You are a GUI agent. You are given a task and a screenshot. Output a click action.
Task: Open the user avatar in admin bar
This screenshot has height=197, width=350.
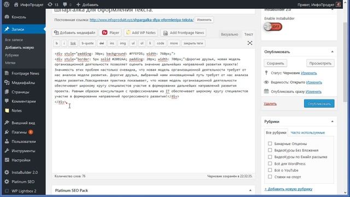(x=339, y=4)
